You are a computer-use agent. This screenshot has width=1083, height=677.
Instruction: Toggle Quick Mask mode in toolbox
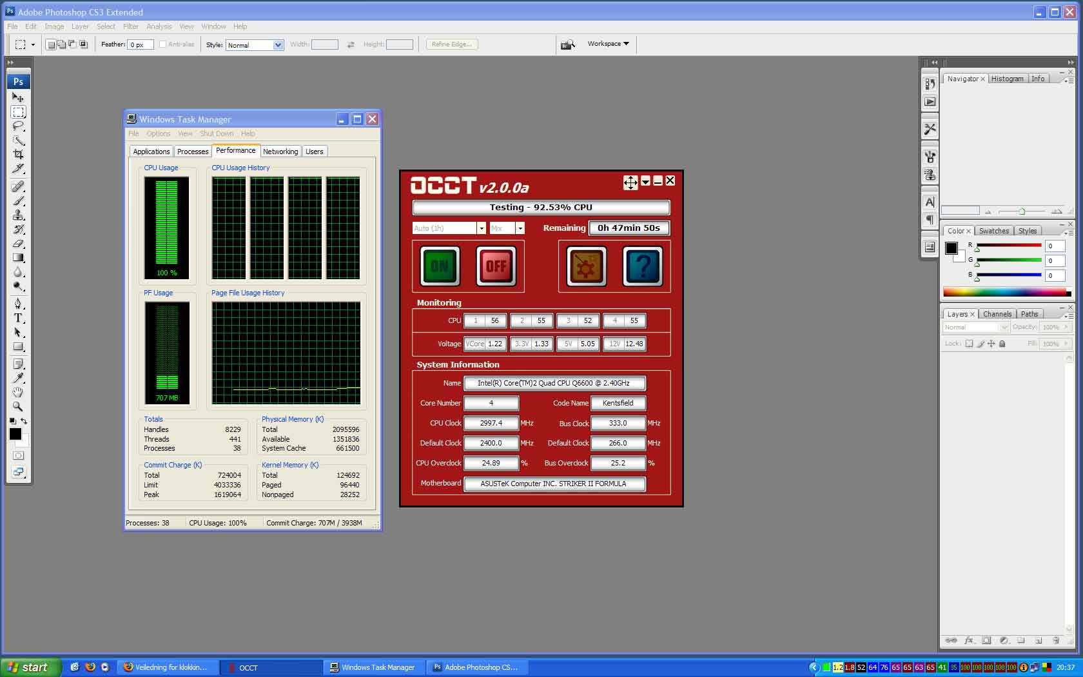[18, 455]
